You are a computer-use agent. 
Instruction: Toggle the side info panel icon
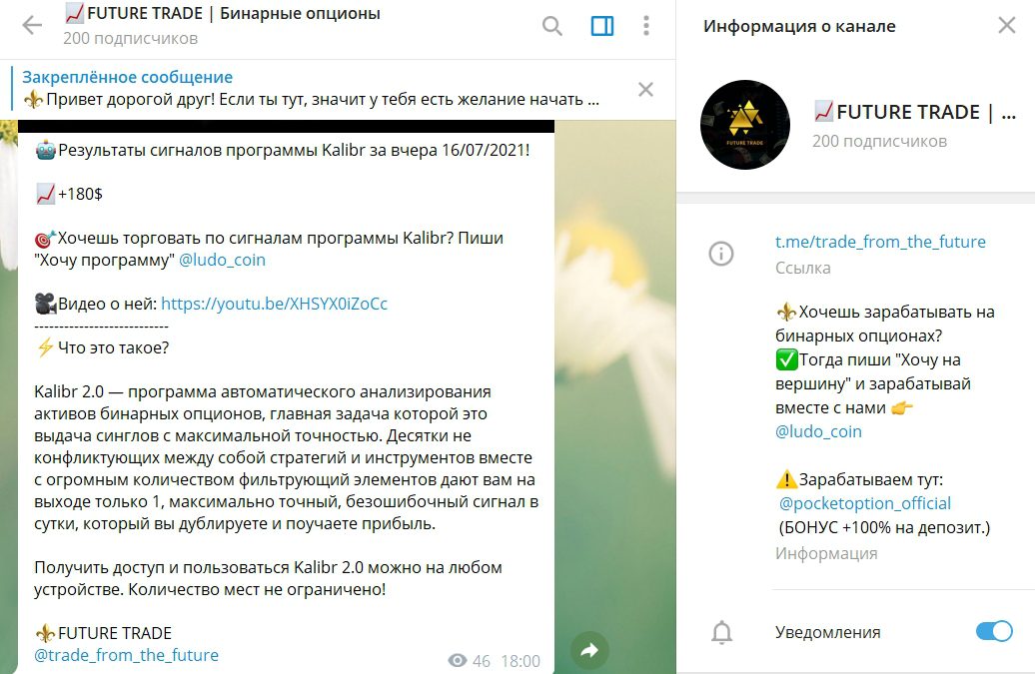pyautogui.click(x=602, y=26)
